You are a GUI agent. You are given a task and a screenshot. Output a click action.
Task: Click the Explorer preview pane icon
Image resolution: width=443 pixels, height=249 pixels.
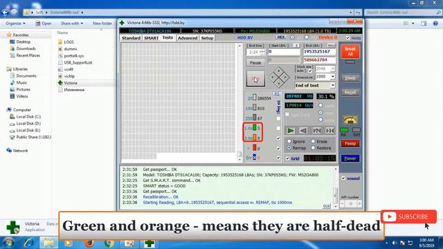click(x=424, y=24)
